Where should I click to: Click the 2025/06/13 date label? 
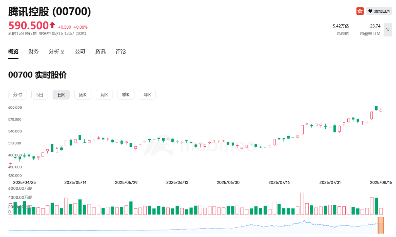point(177,182)
